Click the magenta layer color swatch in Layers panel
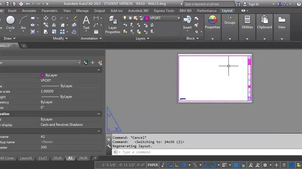302x169 pixels. click(x=147, y=18)
